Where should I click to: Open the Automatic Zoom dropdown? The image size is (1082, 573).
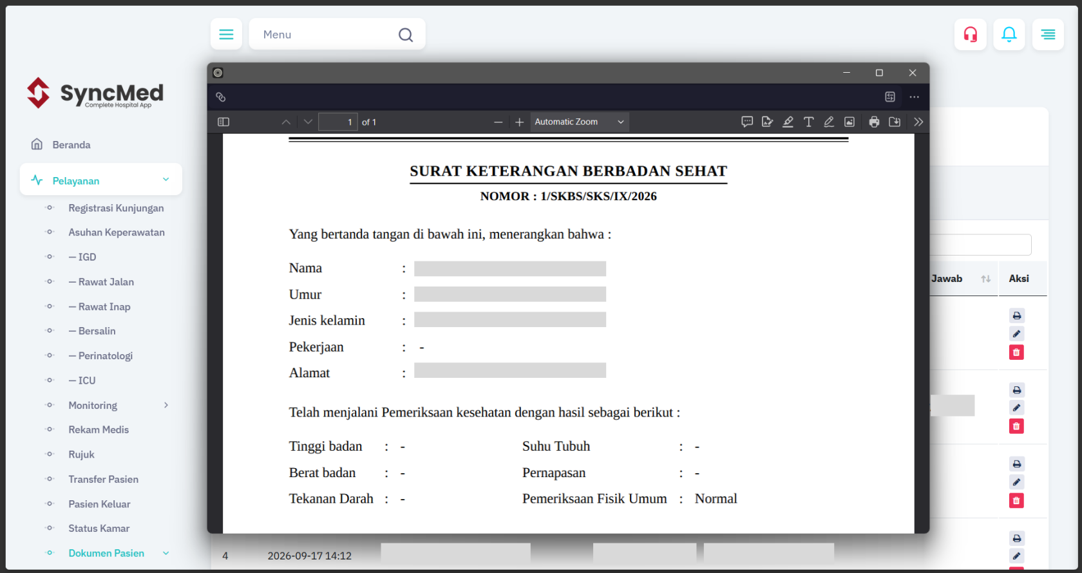click(x=580, y=122)
